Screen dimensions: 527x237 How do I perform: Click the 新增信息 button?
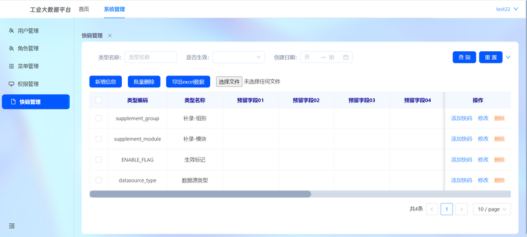[105, 81]
